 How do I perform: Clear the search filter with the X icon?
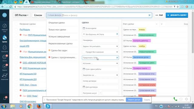coord(149,15)
